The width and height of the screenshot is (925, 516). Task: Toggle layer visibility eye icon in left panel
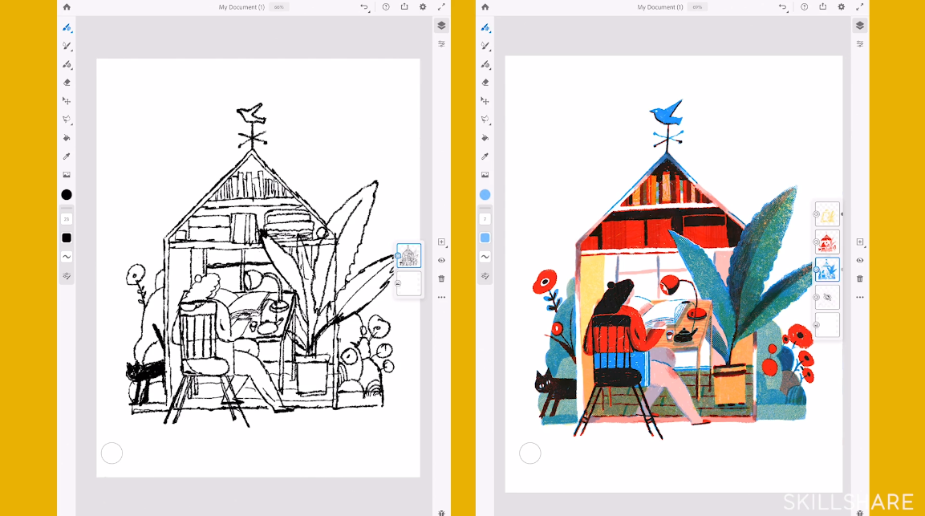[x=441, y=260]
